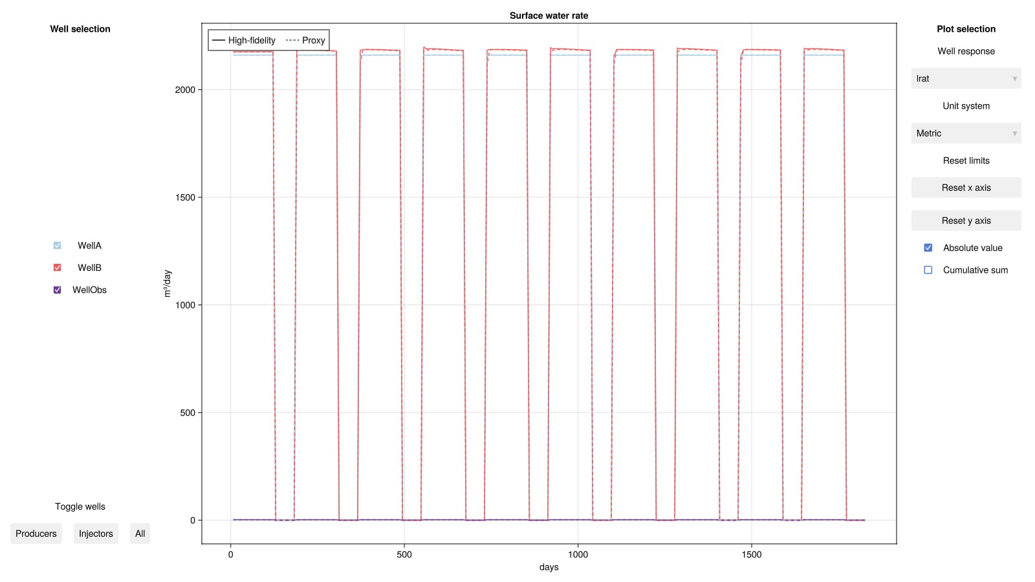Enable the Cumulative sum checkbox
Screen dimensions: 1035x582
click(928, 270)
